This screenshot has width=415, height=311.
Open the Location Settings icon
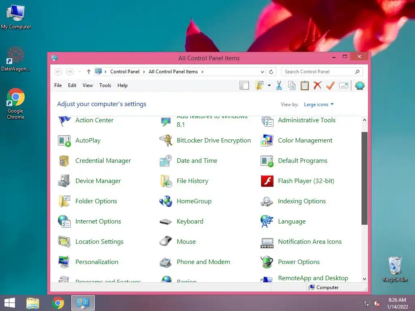(x=64, y=242)
